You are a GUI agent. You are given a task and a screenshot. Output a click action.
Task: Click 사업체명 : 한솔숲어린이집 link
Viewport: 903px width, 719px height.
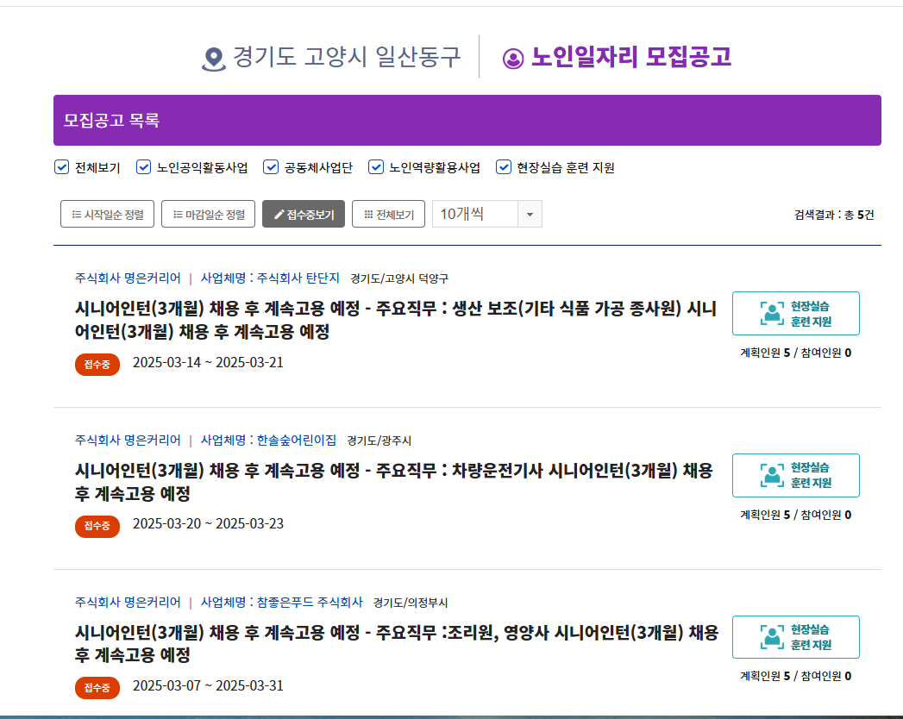268,441
